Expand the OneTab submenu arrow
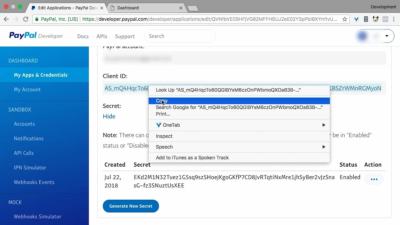Screen dimensions: 400x225 (x=323, y=125)
